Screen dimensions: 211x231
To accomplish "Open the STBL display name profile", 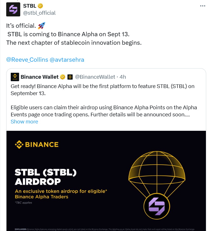I will click(x=30, y=6).
